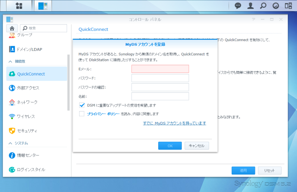Open the notifications chat bubble icon
This screenshot has height=192, width=297.
[x=238, y=6]
